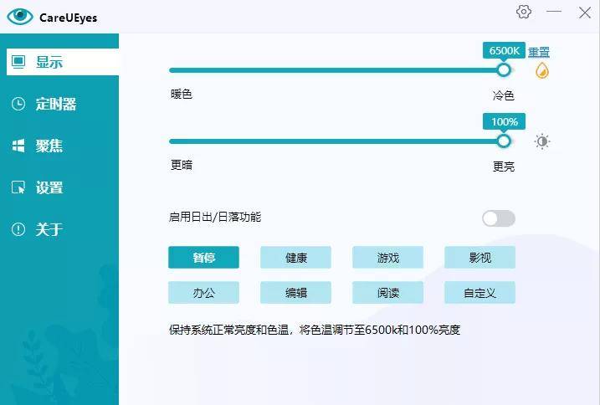Click the 启用日出/日落功能 label text

(215, 217)
